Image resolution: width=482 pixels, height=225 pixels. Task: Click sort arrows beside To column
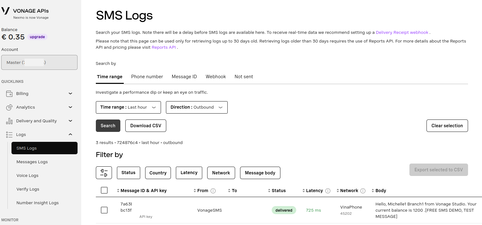pyautogui.click(x=229, y=191)
